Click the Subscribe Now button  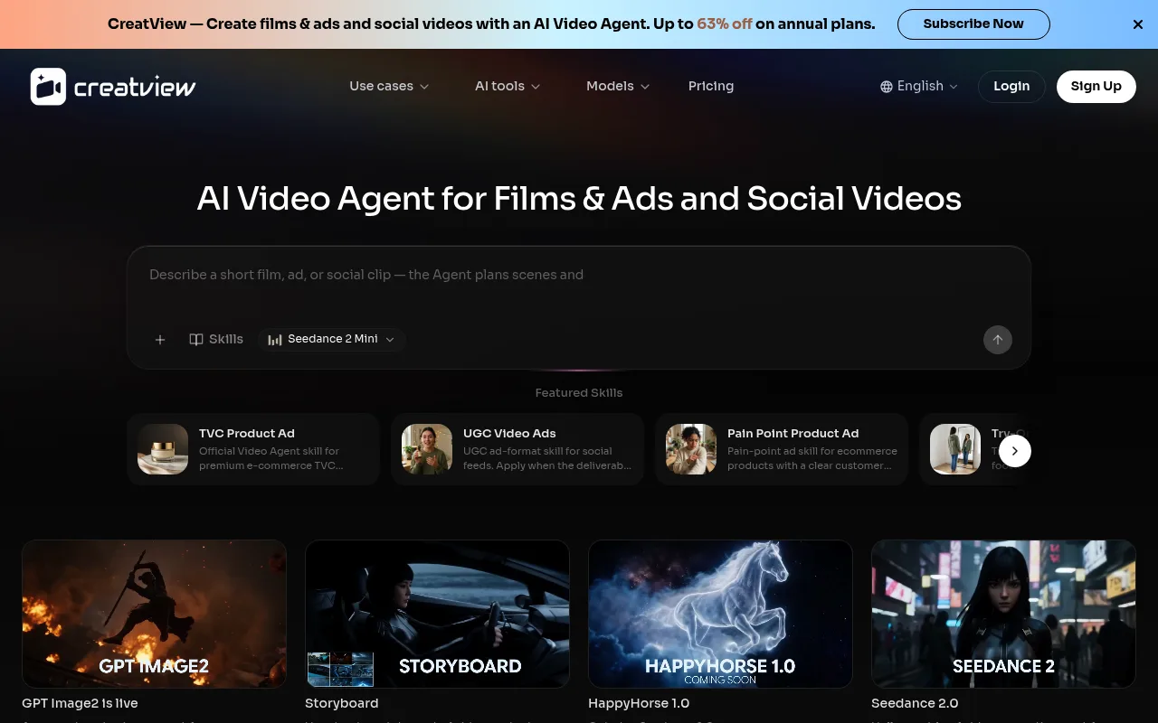[973, 24]
